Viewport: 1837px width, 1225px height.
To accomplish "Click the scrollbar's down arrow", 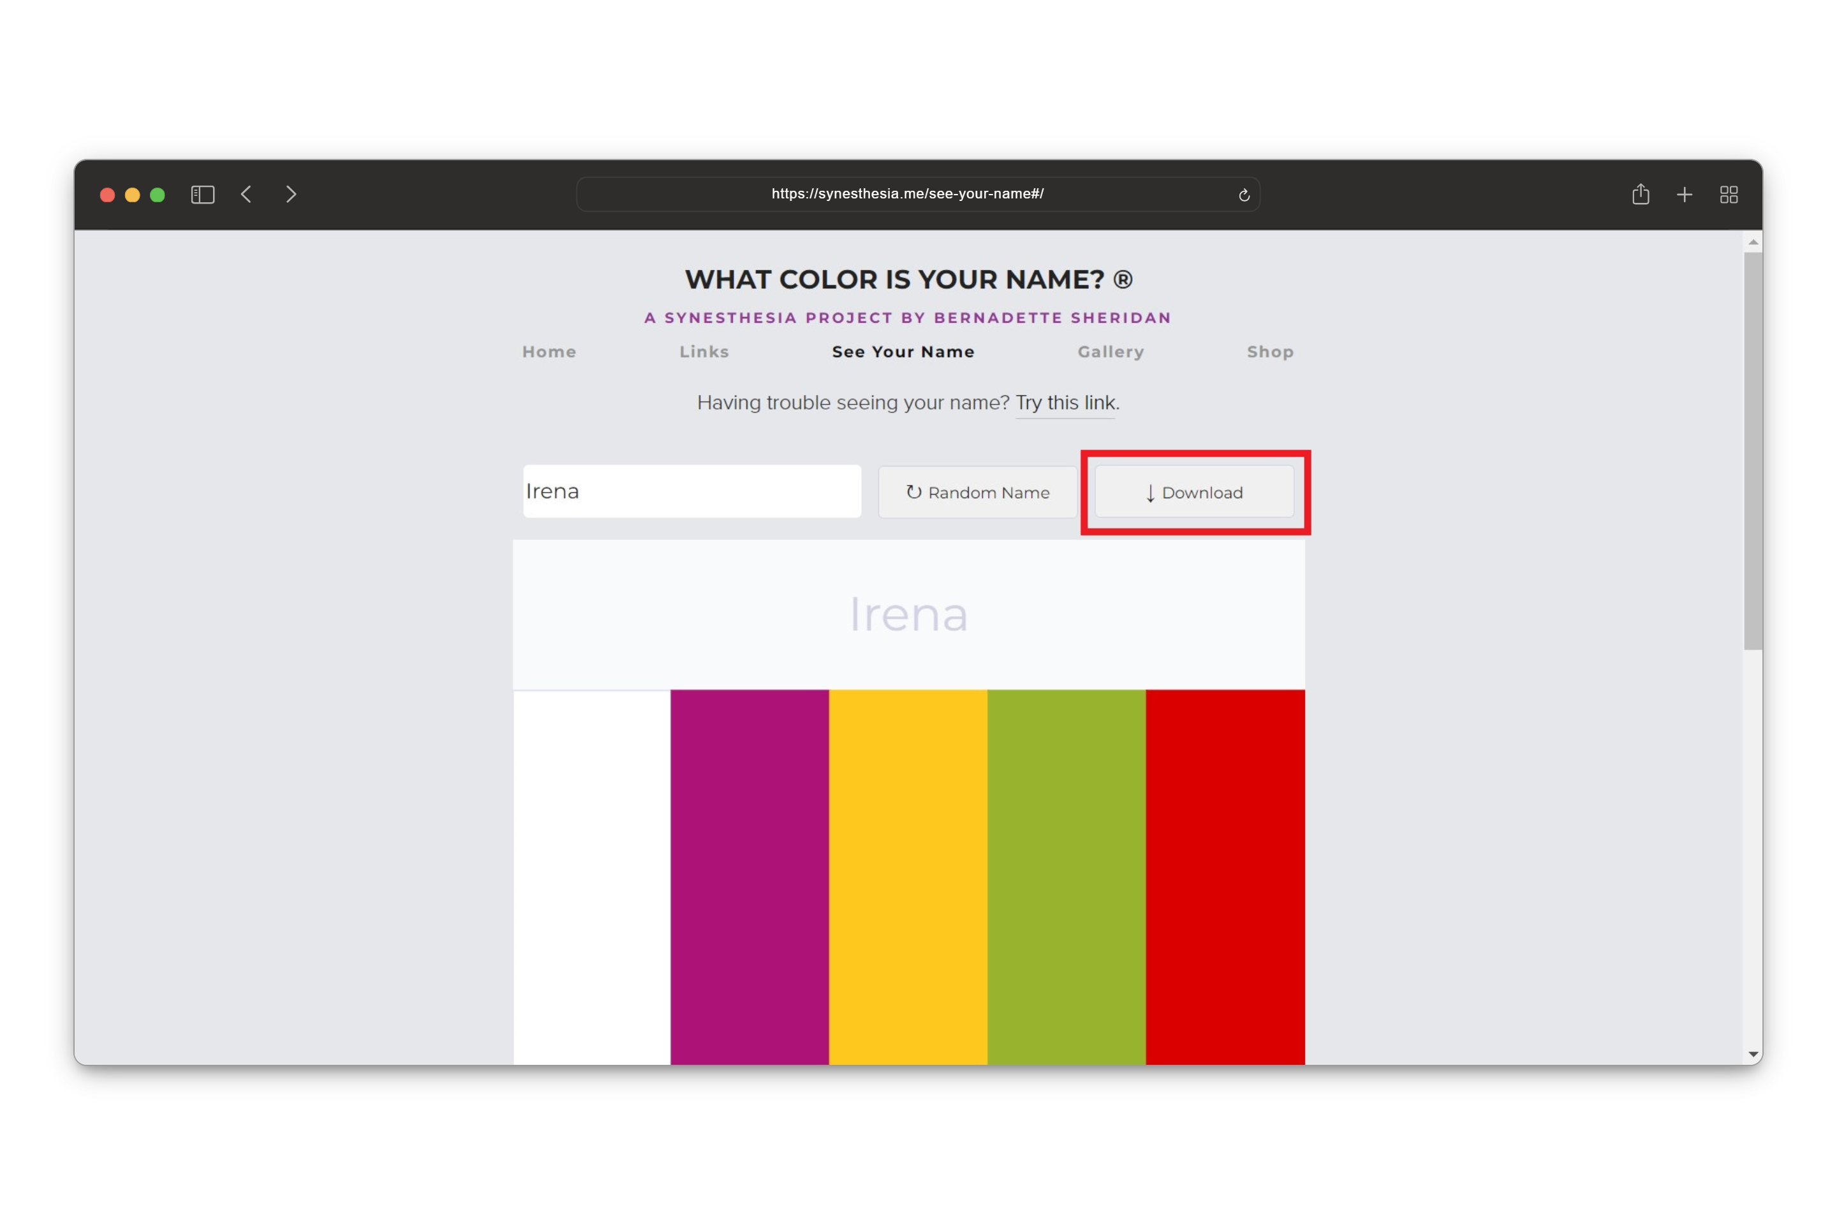I will [x=1753, y=1055].
